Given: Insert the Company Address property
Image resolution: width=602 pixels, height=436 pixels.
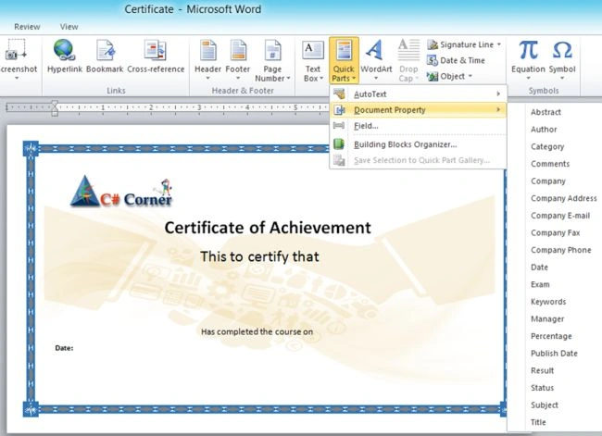Looking at the screenshot, I should click(x=564, y=198).
